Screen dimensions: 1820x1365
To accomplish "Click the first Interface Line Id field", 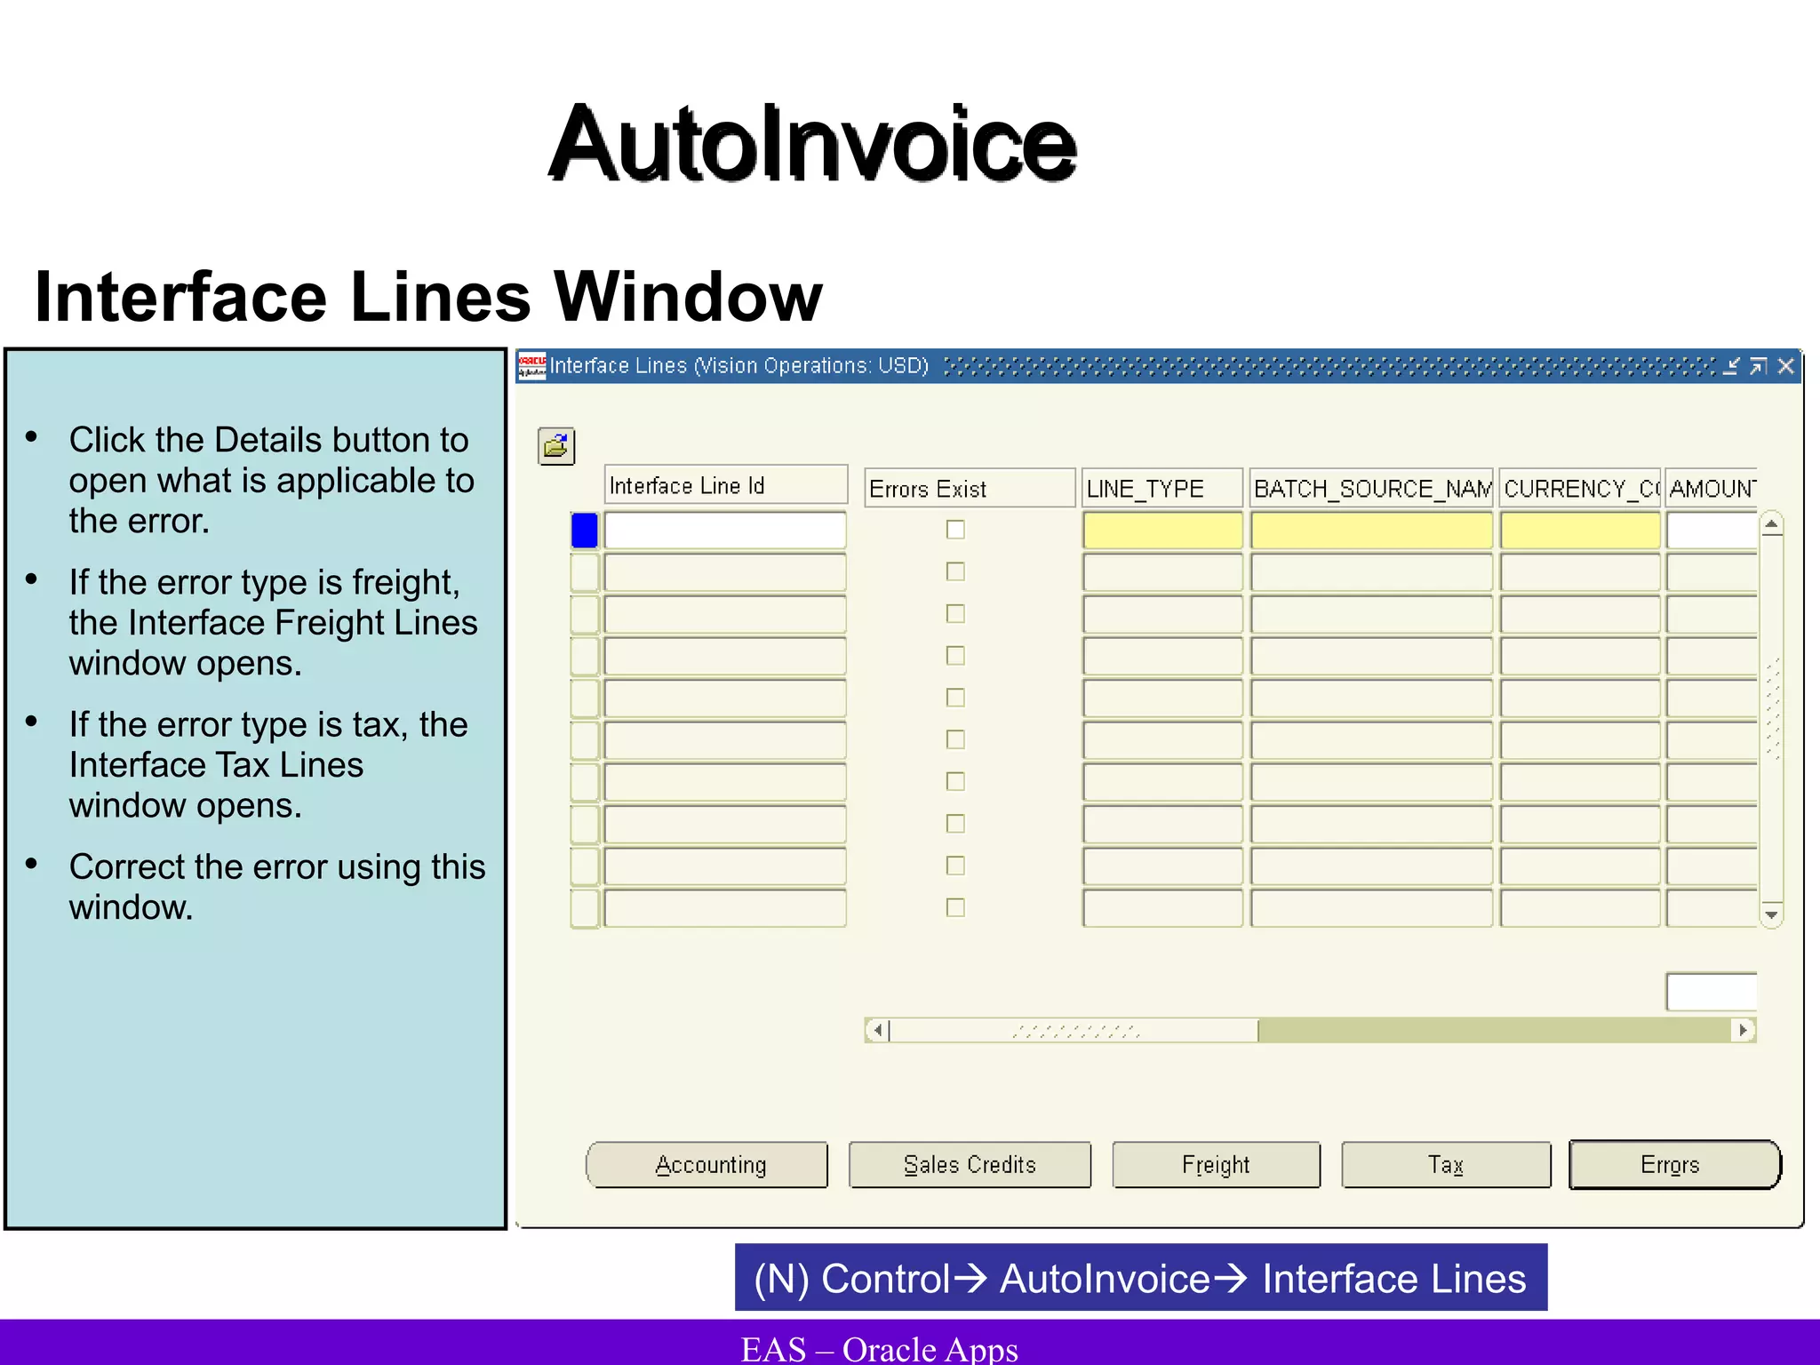I will 725,531.
